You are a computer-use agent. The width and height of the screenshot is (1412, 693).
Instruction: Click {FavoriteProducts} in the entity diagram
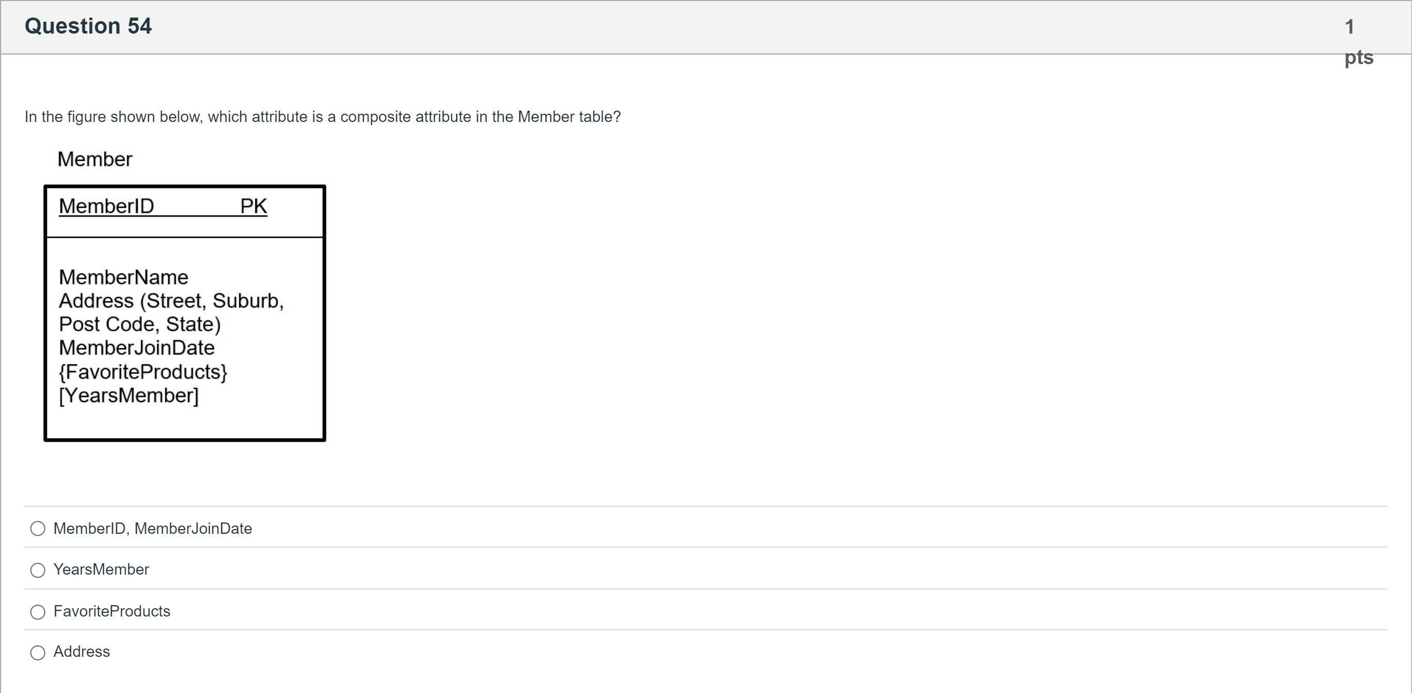[143, 372]
